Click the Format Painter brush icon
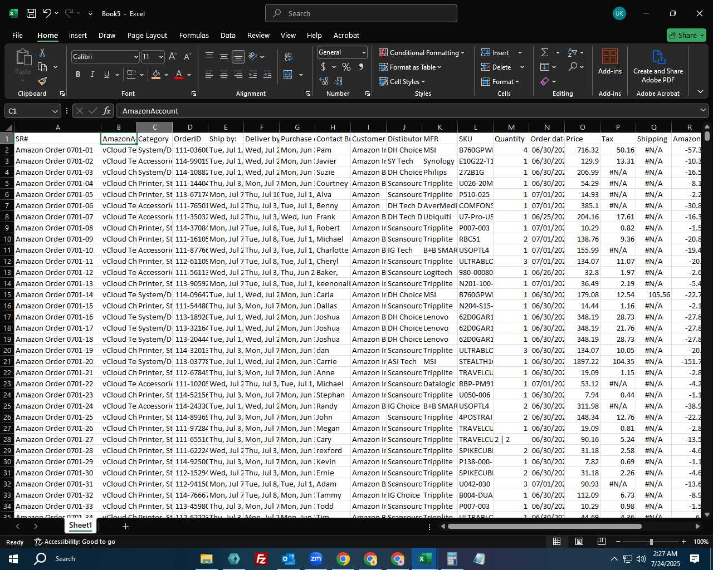The width and height of the screenshot is (713, 570). coord(42,81)
